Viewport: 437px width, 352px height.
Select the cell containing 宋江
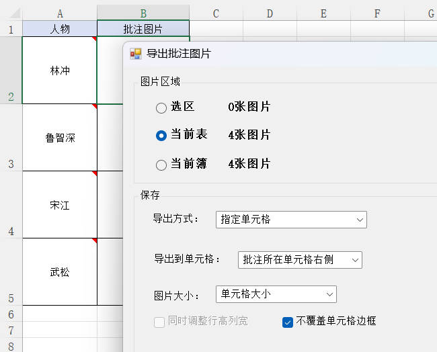[x=60, y=205]
